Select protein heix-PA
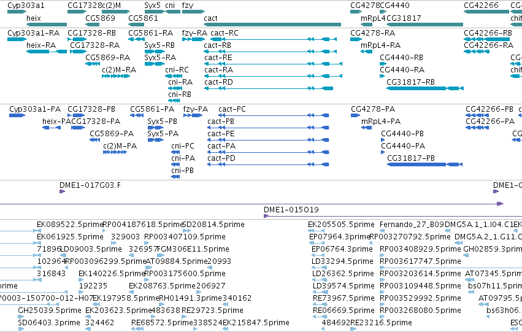 (x=56, y=122)
